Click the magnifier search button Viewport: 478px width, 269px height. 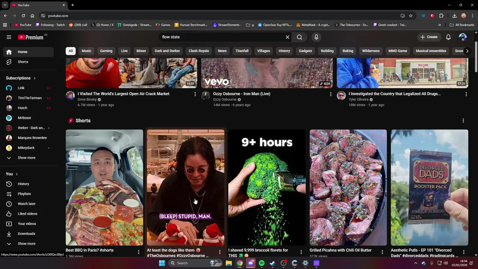click(x=299, y=37)
